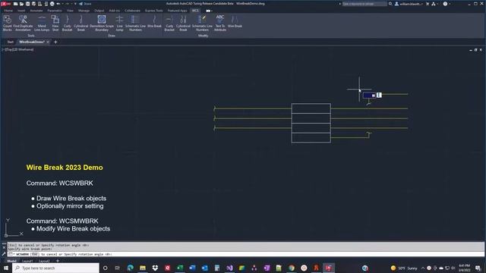
Task: Open the Annotate ribbon tab
Action: click(x=36, y=11)
